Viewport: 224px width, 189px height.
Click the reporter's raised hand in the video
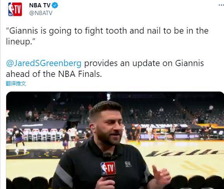161,177
